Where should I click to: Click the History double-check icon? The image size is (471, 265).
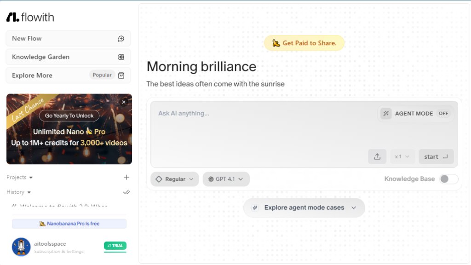click(x=126, y=192)
